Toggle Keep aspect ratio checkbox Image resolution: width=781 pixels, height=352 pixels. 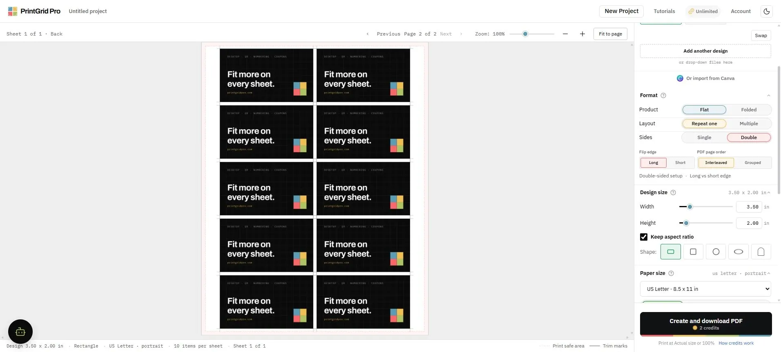[644, 237]
